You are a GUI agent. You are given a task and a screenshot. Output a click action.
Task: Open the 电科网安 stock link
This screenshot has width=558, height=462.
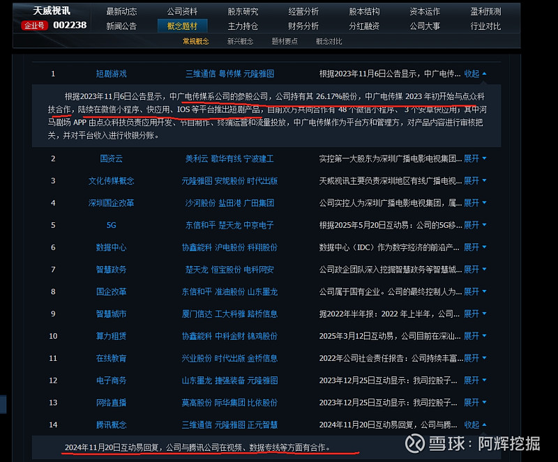point(259,270)
